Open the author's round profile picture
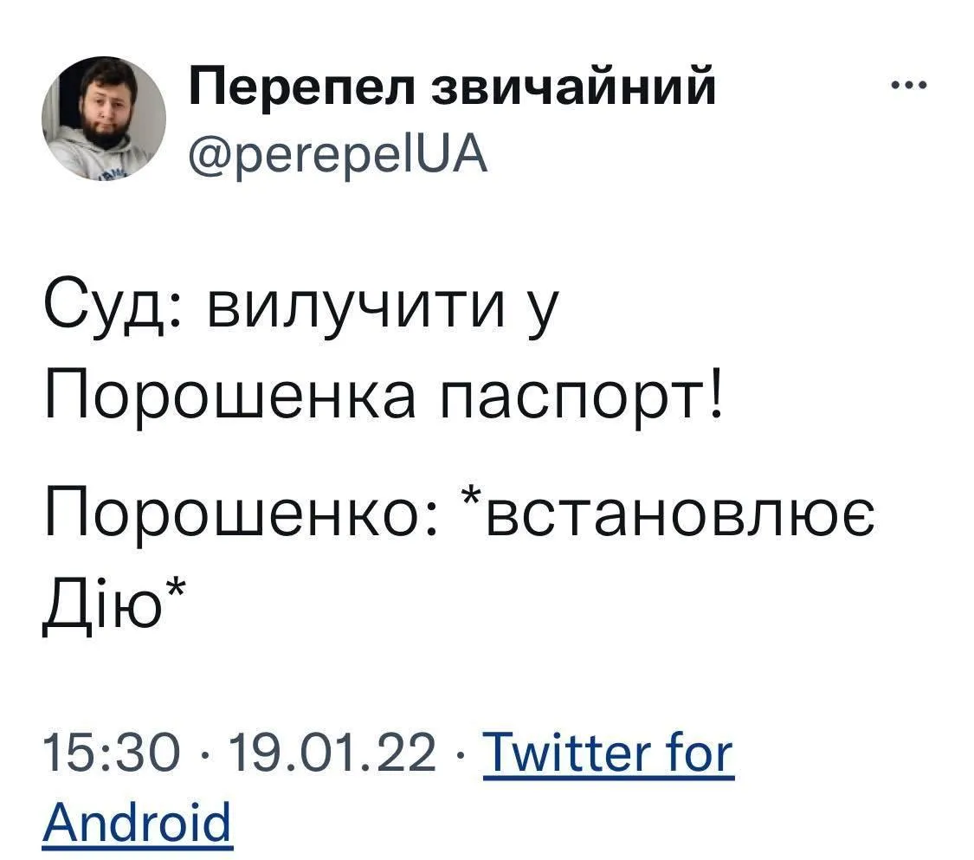974x860 pixels. [104, 118]
